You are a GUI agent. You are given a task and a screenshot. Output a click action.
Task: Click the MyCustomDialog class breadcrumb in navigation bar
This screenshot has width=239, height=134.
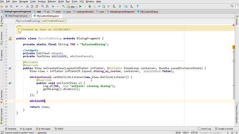148,12
